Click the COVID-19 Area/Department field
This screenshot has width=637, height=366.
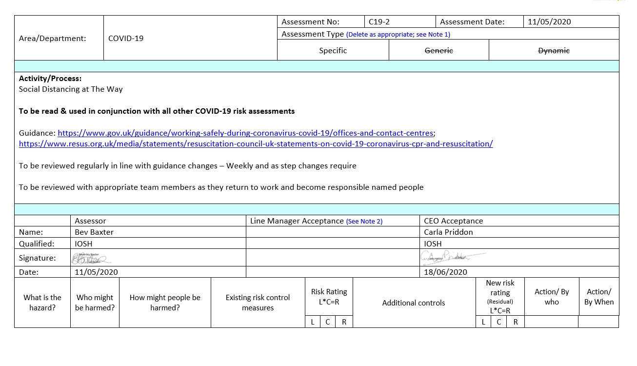tap(126, 39)
